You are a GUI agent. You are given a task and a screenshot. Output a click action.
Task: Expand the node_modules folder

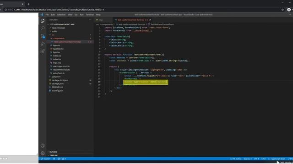point(58,28)
